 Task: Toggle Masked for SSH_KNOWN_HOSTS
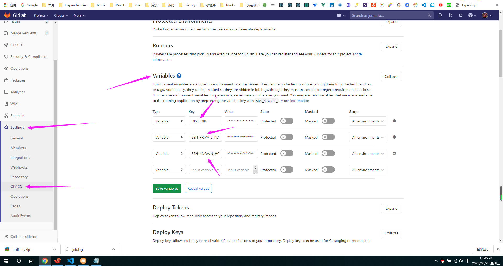point(328,153)
